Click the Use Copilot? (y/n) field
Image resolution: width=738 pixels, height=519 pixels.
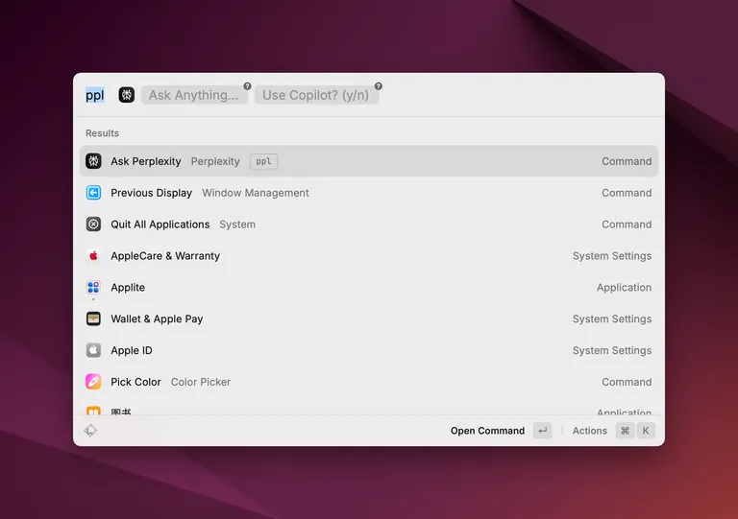tap(316, 95)
